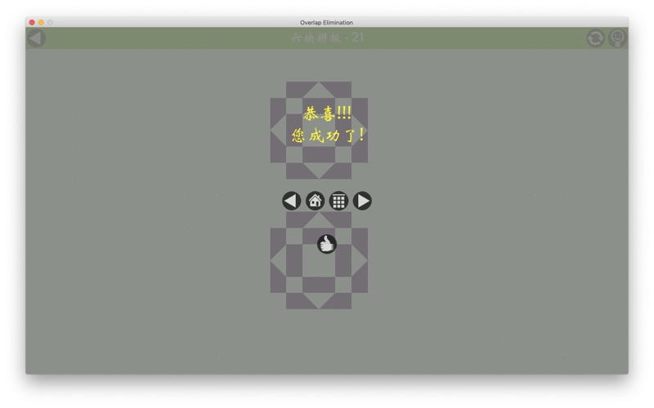Minimize the window with yellow button

(x=41, y=23)
